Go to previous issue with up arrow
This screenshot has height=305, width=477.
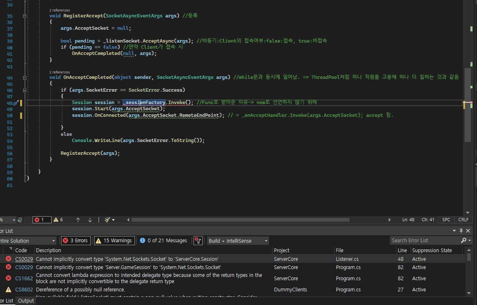(x=78, y=220)
